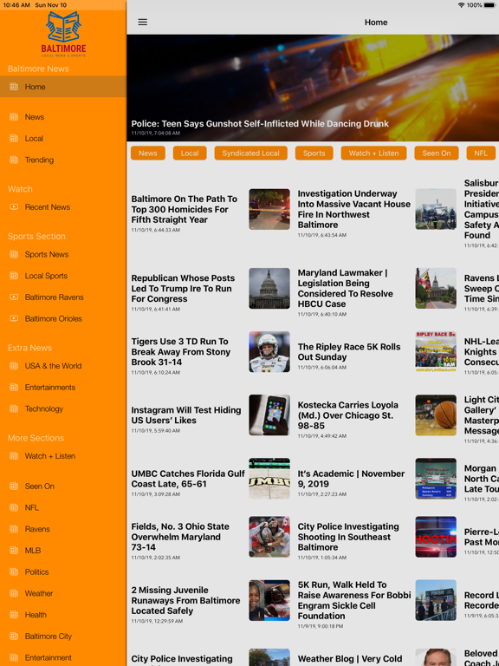Tap the hamburger menu icon

[143, 22]
